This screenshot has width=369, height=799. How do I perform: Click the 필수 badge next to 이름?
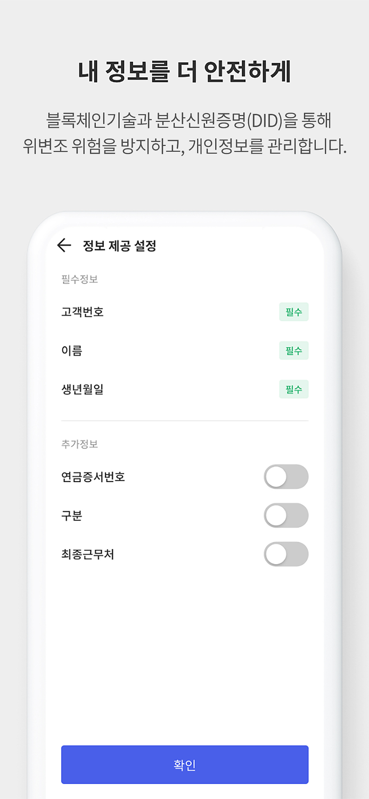(x=293, y=350)
